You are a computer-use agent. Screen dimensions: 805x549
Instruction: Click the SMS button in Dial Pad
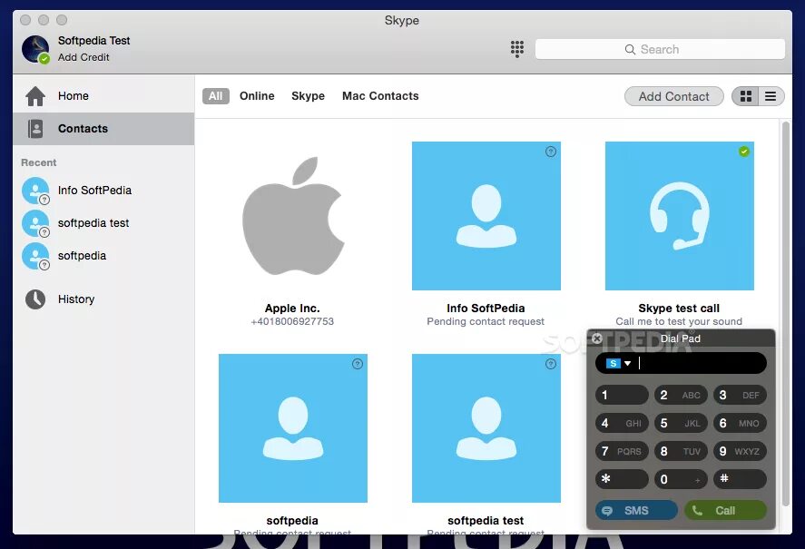[636, 511]
